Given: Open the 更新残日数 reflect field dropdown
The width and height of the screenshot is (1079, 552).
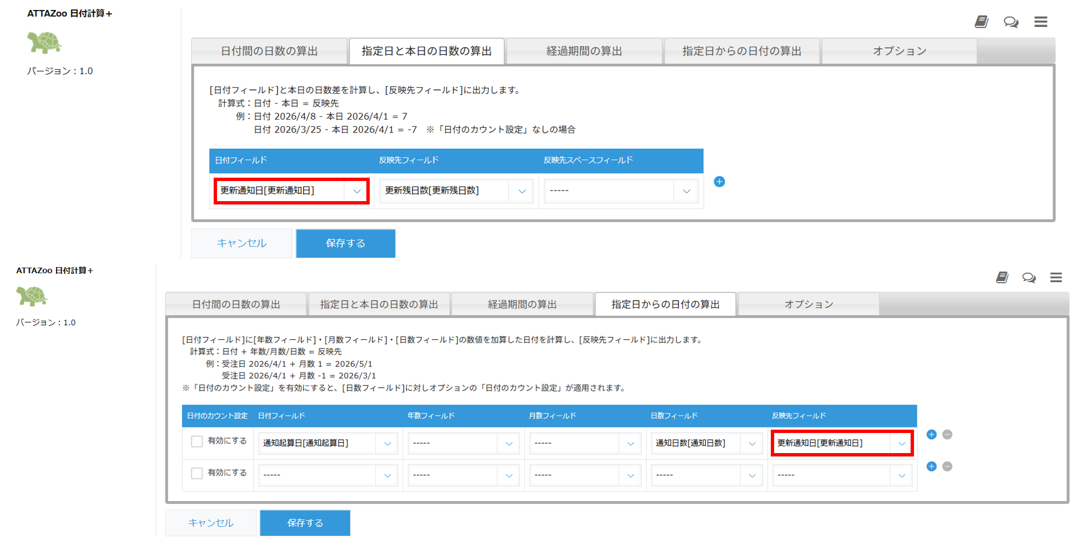Looking at the screenshot, I should 456,191.
